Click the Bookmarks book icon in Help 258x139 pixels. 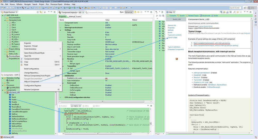(201, 16)
